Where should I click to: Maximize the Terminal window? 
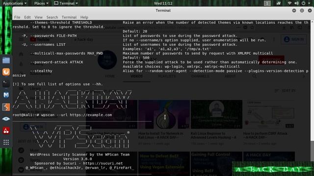coord(302,11)
